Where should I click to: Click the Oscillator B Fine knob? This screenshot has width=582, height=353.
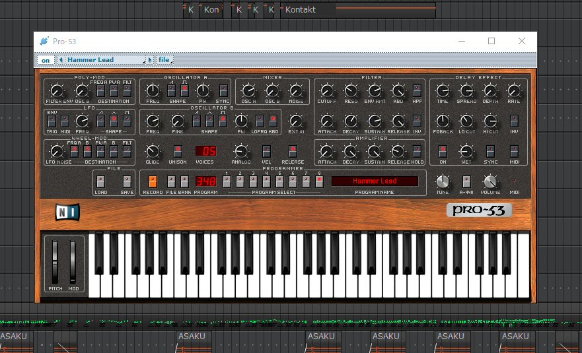pyautogui.click(x=178, y=121)
